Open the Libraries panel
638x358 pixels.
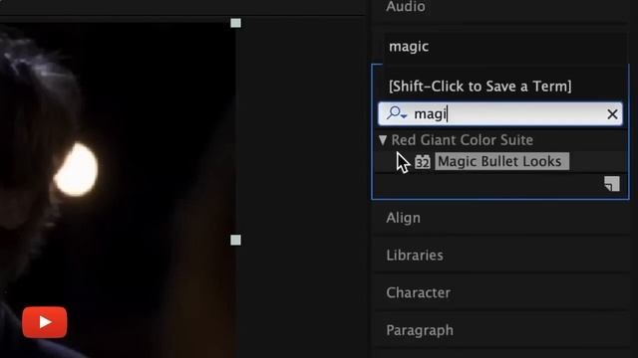[x=415, y=256]
